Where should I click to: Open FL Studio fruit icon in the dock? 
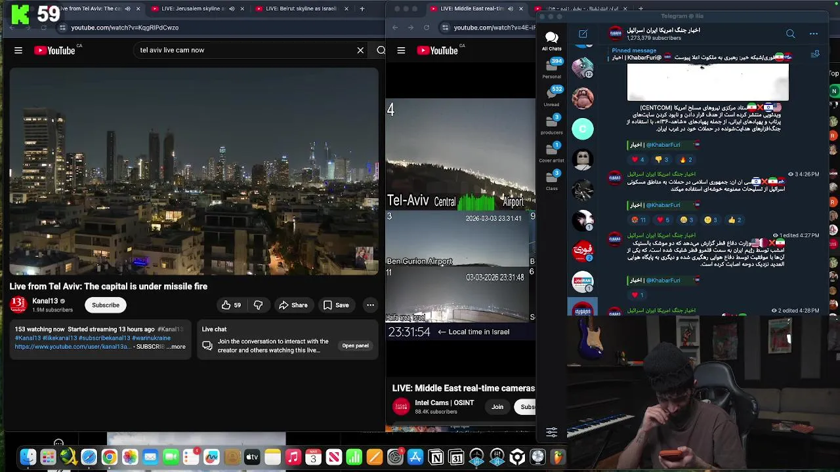tap(558, 457)
